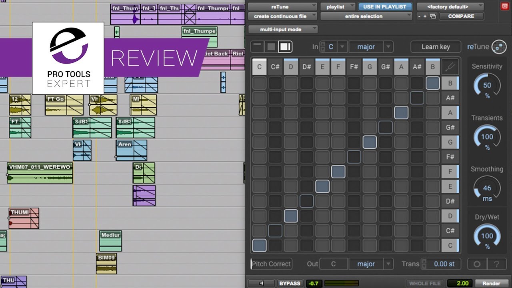
Task: Open the playlist dropdown
Action: pyautogui.click(x=338, y=7)
